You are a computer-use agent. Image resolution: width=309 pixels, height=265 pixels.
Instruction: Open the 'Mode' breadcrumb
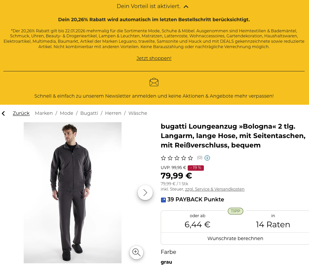66,113
